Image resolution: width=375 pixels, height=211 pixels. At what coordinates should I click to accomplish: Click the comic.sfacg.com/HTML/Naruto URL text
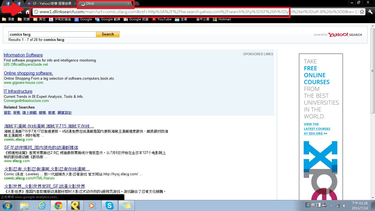pos(29,178)
